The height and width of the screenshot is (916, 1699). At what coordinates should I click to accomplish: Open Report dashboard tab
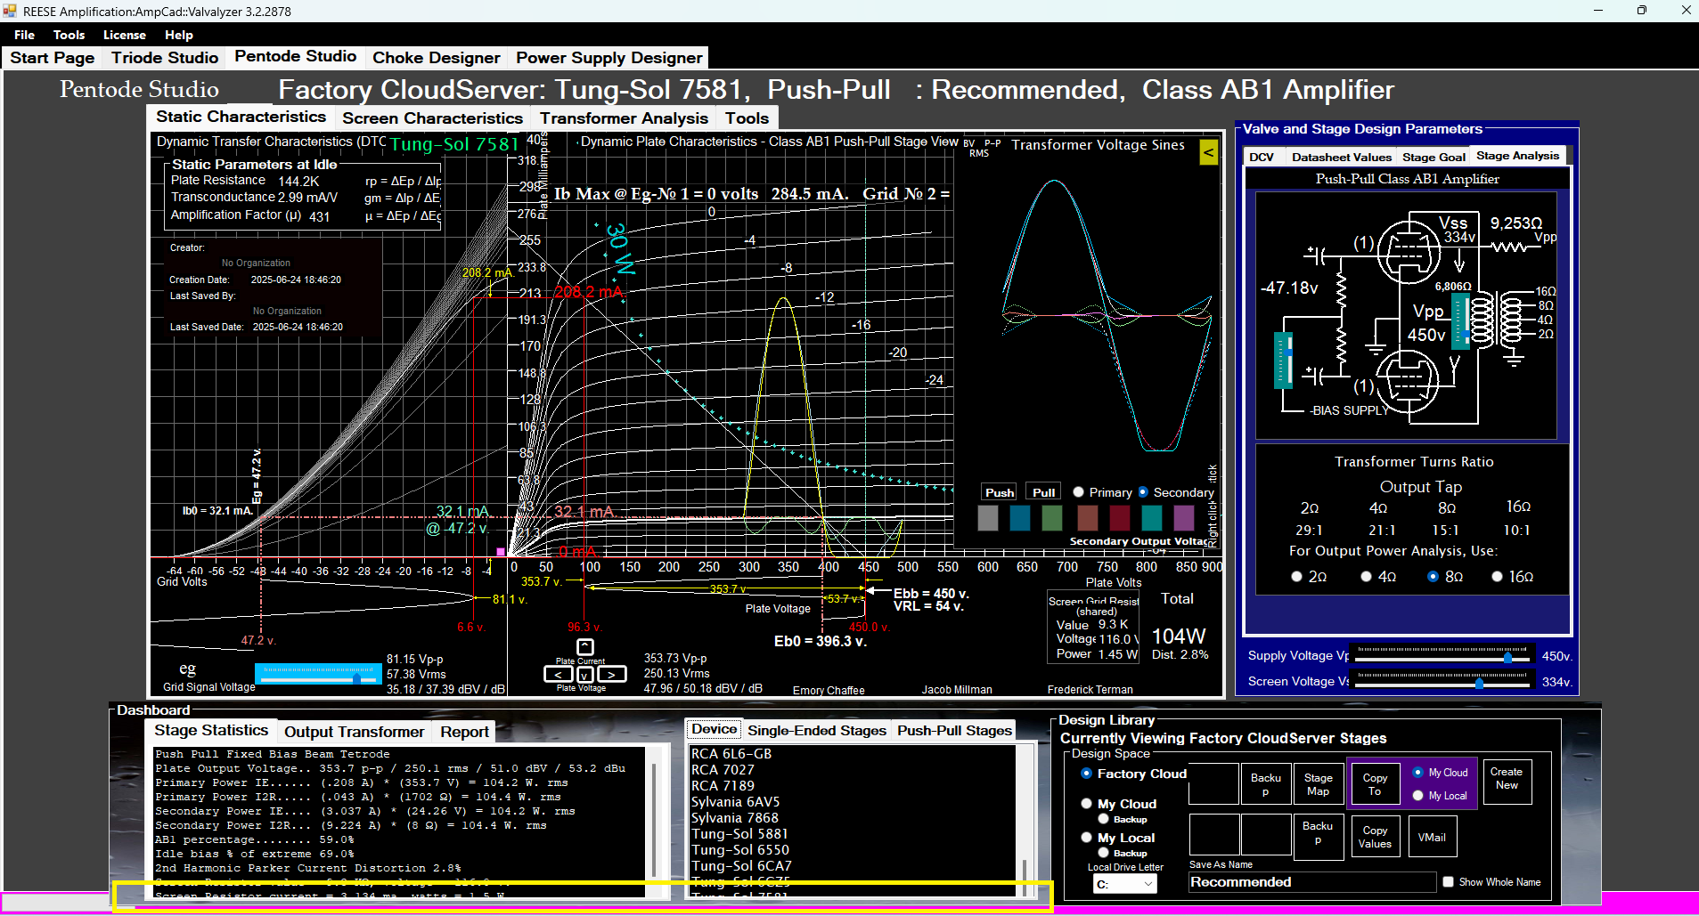(x=464, y=732)
